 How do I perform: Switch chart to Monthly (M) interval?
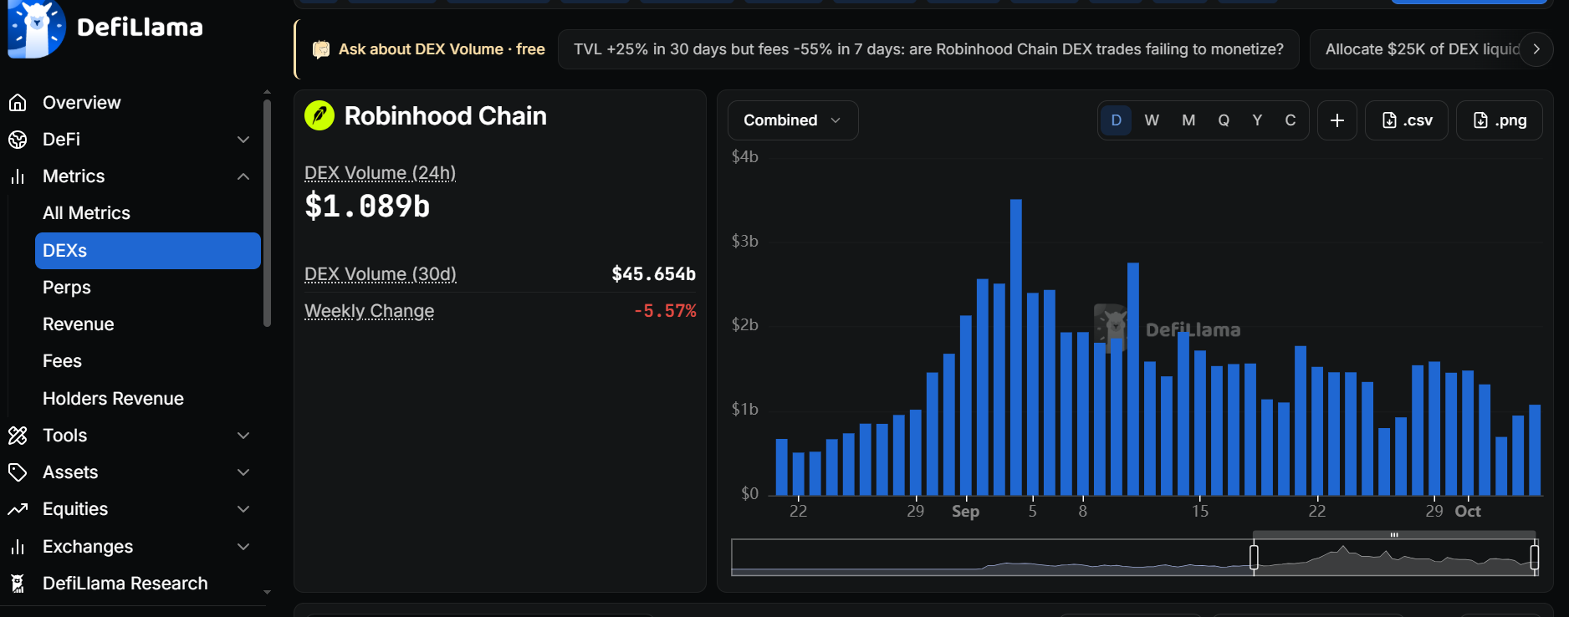(x=1188, y=120)
